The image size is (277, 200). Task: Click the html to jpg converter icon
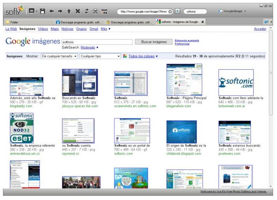[x=104, y=11]
